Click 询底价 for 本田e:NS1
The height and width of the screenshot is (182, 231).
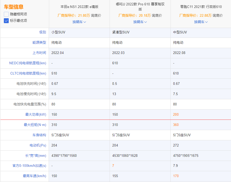click(96, 15)
